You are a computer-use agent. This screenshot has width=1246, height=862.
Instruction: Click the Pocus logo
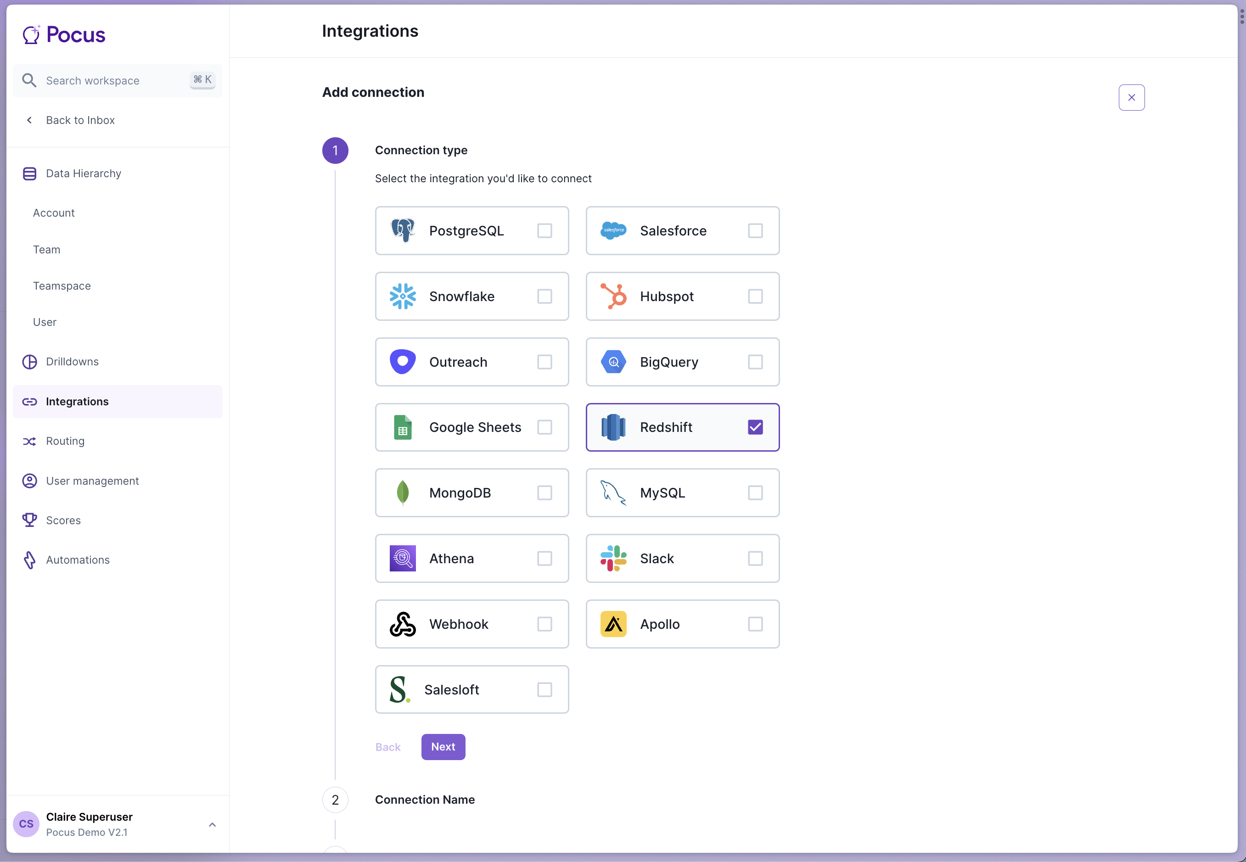point(64,34)
